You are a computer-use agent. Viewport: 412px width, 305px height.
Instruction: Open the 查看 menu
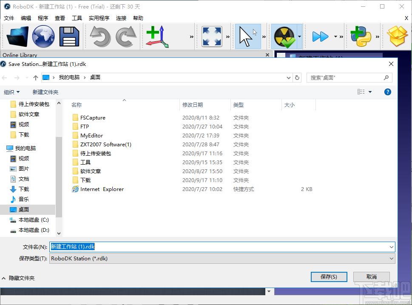60,18
